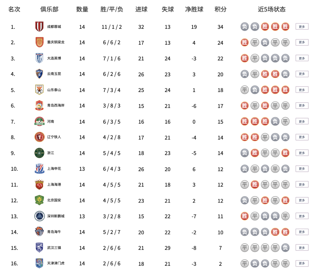The height and width of the screenshot is (276, 320).
Task: Click the 河南 HENAN club logo
Action: coord(39,121)
